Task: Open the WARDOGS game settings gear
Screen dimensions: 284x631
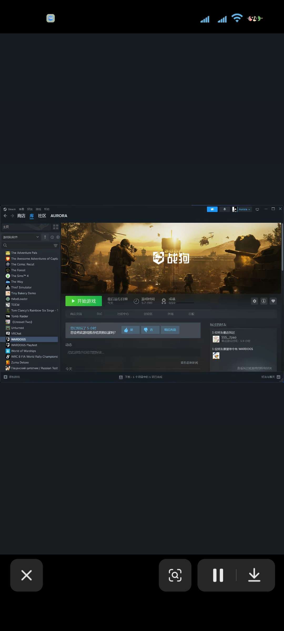Action: (x=255, y=301)
